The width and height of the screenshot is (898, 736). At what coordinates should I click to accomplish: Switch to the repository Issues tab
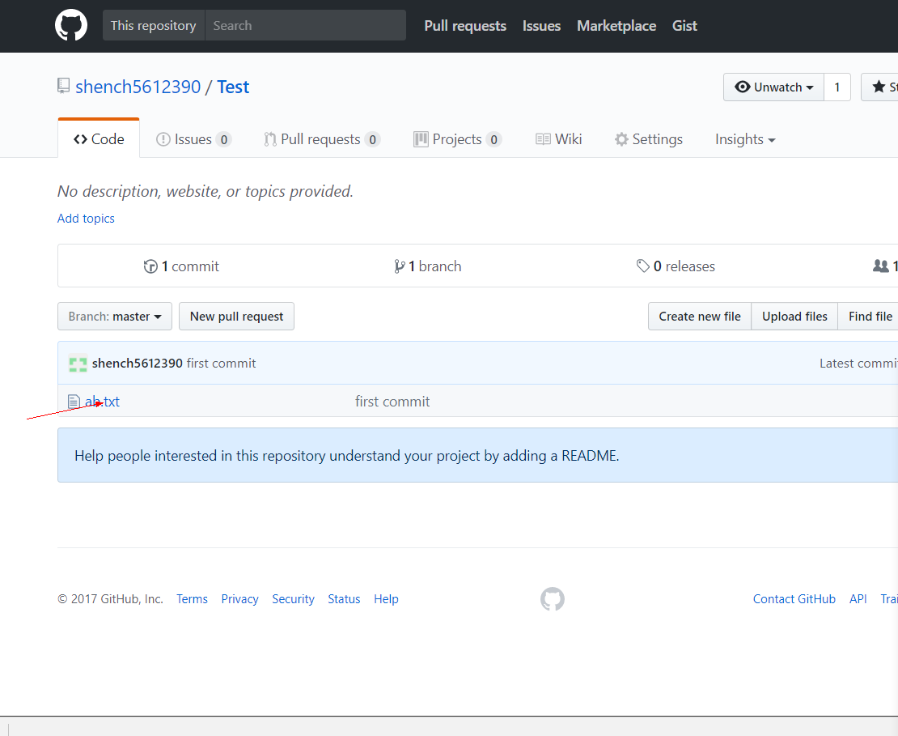point(193,139)
